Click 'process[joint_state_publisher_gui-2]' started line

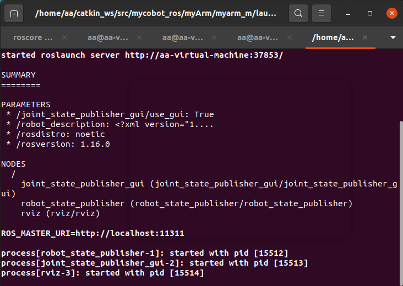[x=155, y=263]
